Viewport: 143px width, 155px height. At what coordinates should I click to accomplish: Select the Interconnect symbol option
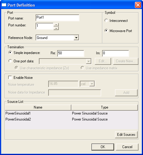(106, 20)
